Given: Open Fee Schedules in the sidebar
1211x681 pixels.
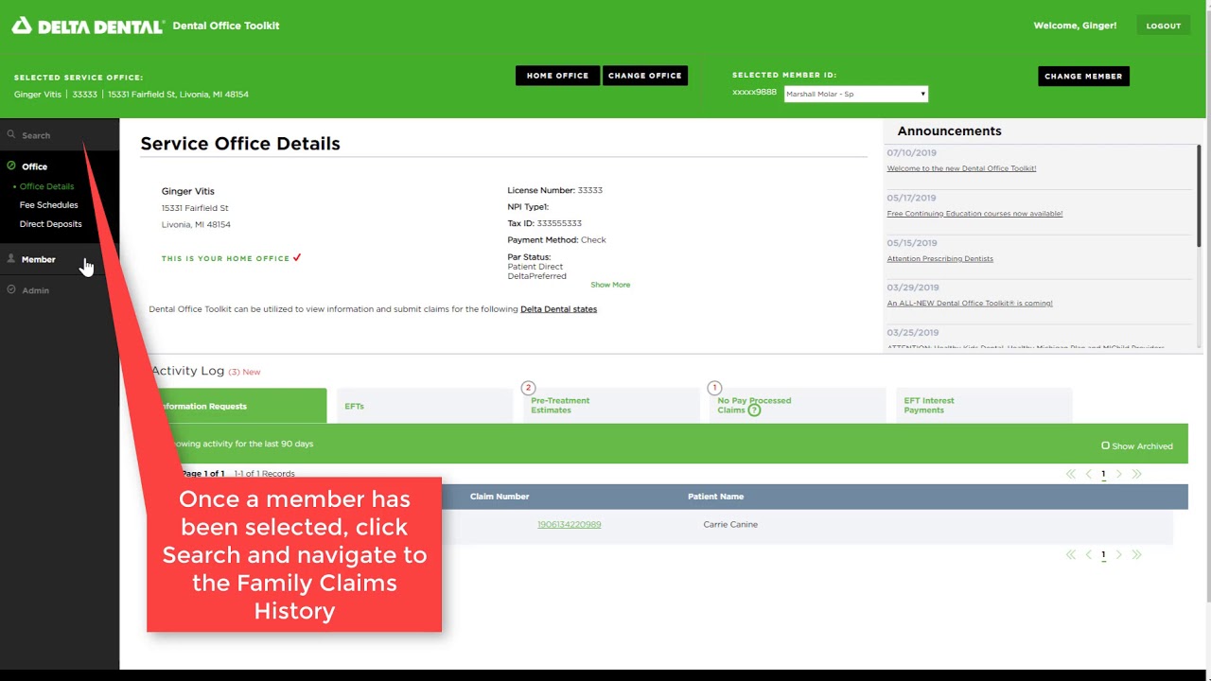Looking at the screenshot, I should coord(49,204).
